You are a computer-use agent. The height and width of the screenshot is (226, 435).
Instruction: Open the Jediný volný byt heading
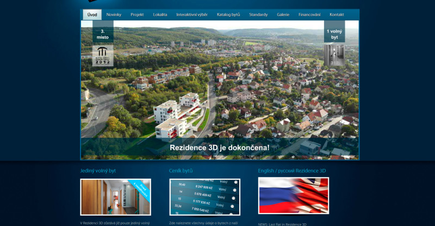pos(98,170)
